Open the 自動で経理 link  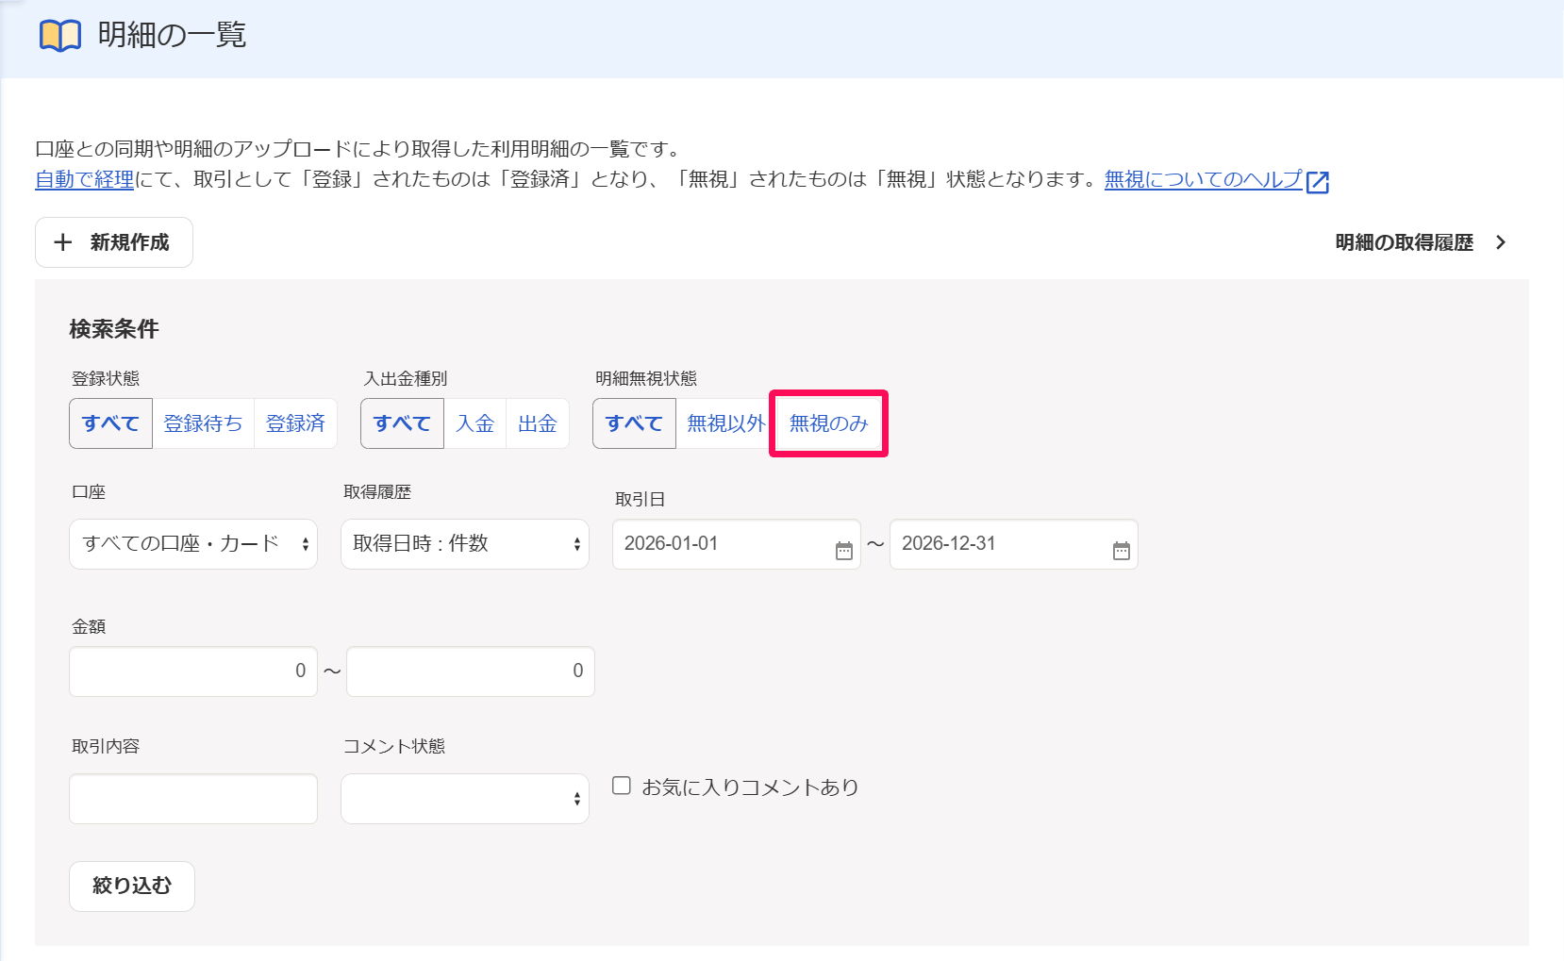85,179
